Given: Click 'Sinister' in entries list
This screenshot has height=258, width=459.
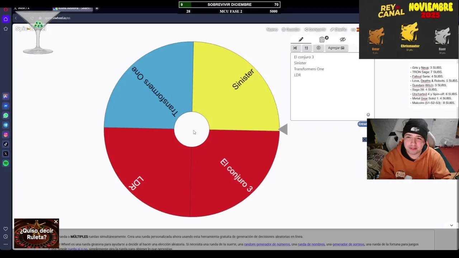Looking at the screenshot, I should [x=300, y=63].
